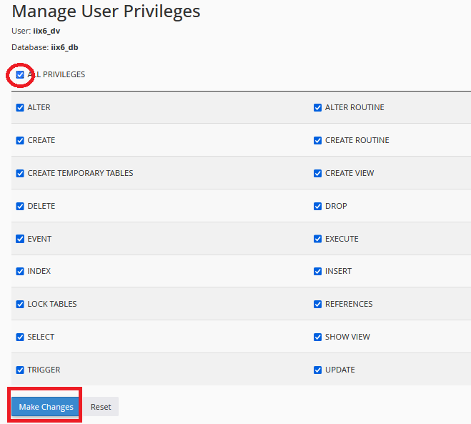Disable the EXECUTE privilege checkbox
471x424 pixels.
click(x=317, y=240)
